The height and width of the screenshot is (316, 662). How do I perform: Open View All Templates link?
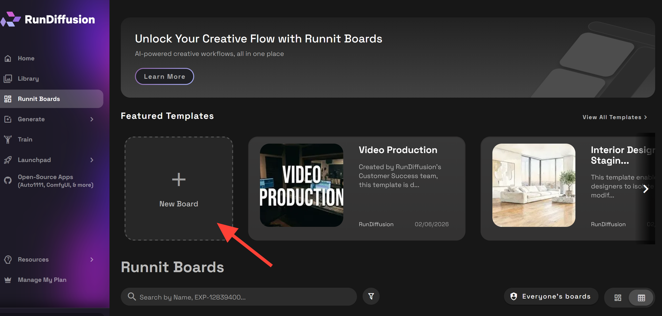pos(615,117)
